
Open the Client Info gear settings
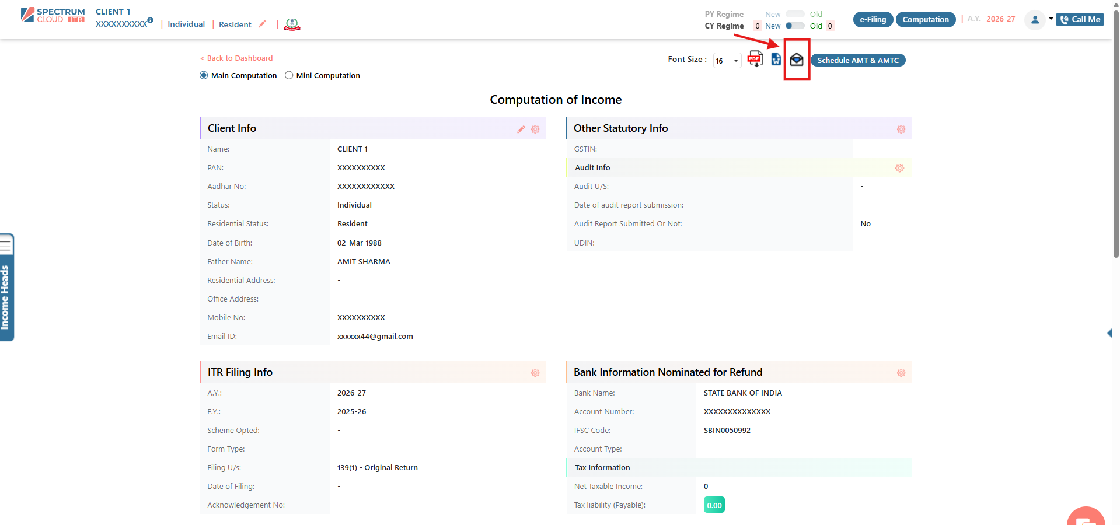point(535,129)
